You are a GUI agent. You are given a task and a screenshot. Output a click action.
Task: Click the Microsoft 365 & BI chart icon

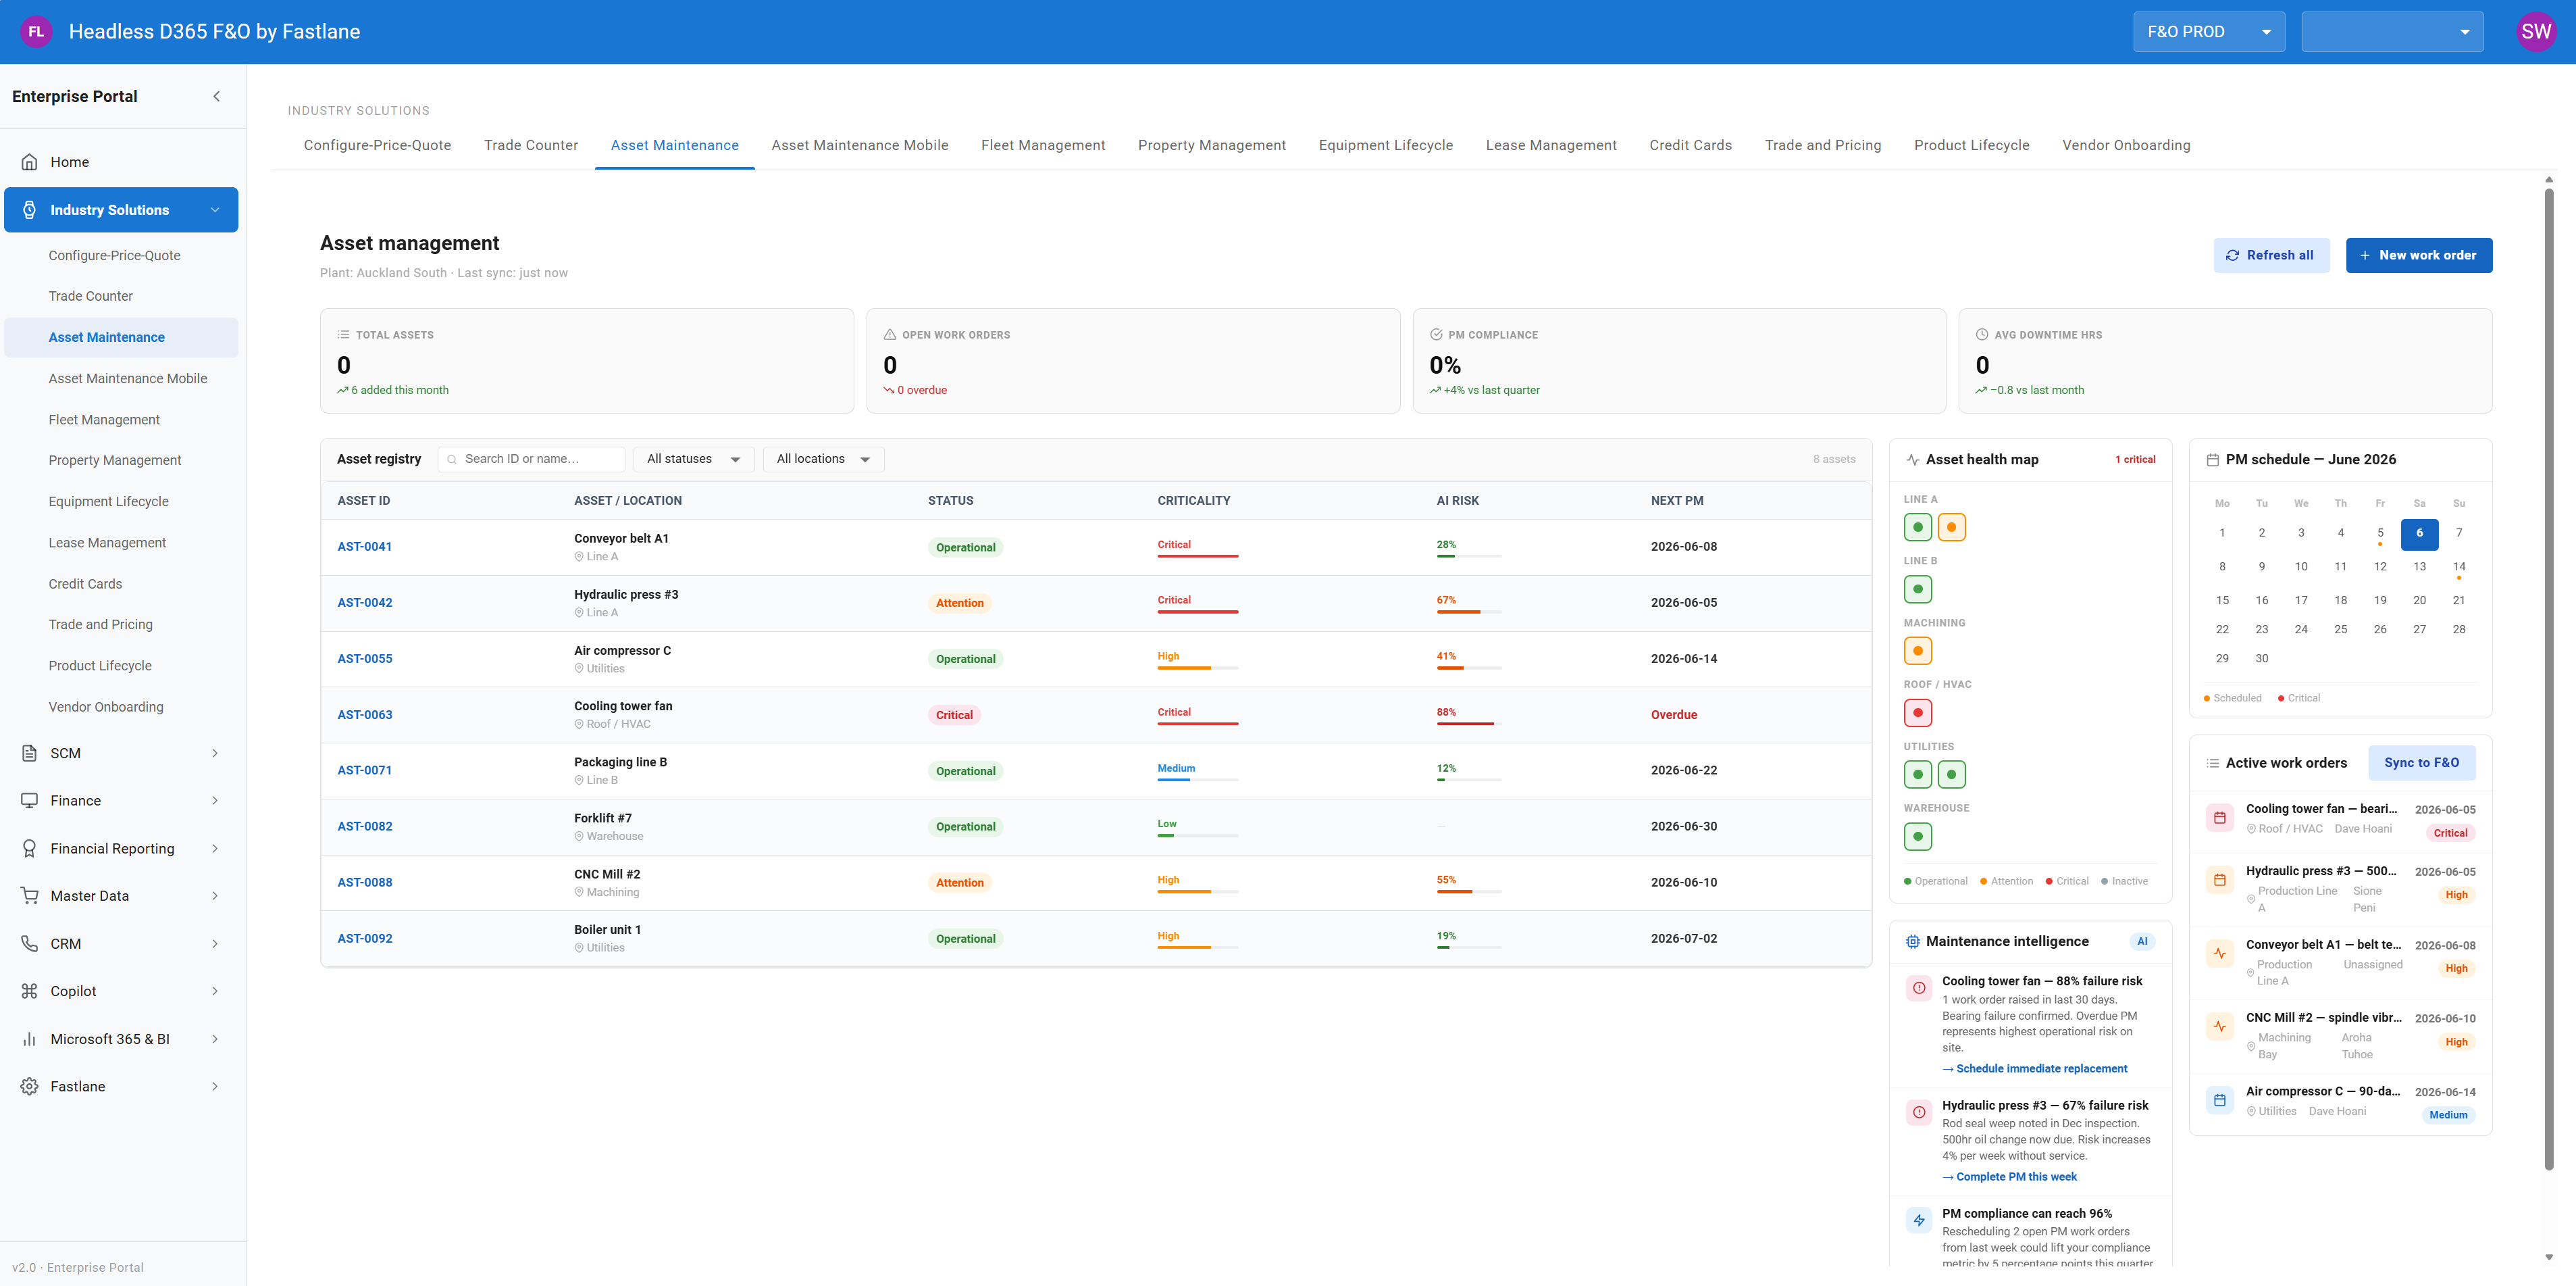pos(29,1039)
